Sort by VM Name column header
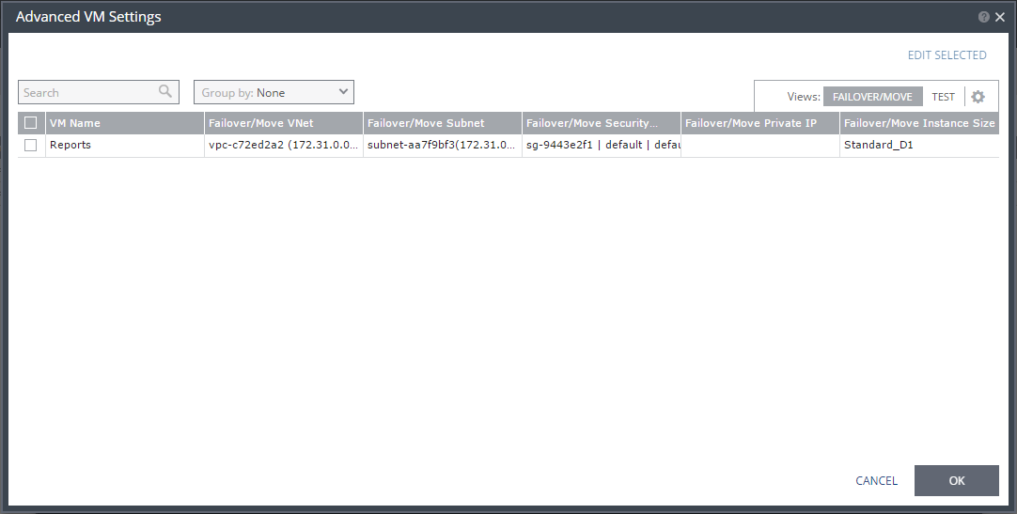1017x514 pixels. click(124, 123)
